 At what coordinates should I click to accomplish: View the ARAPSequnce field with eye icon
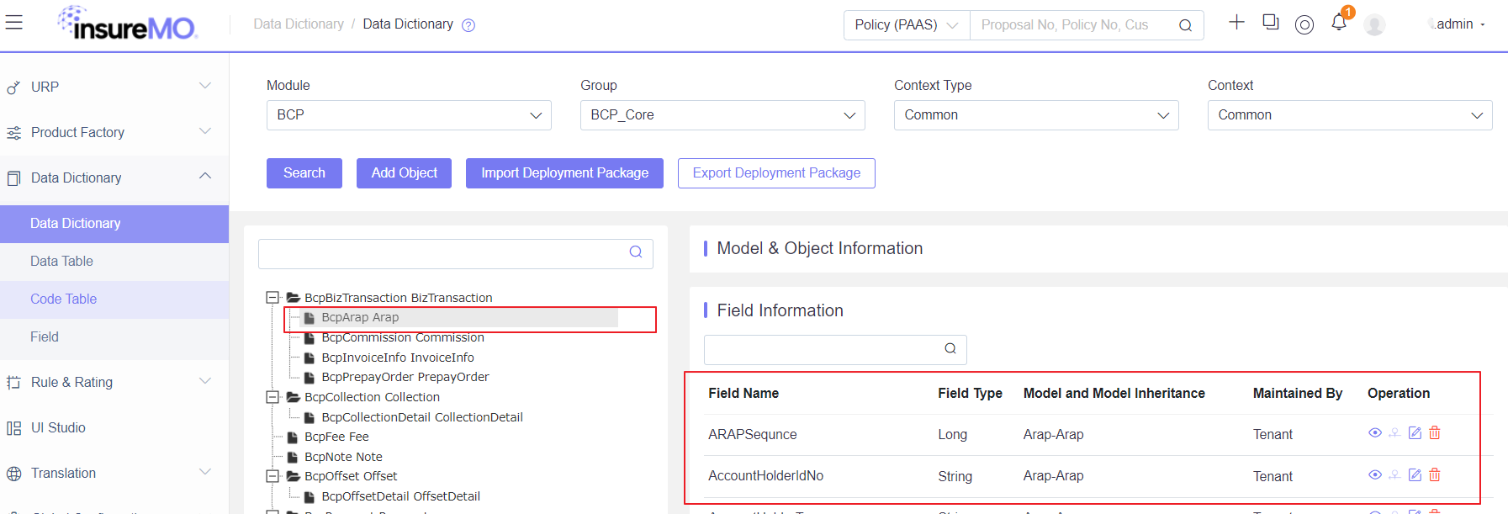pos(1375,432)
